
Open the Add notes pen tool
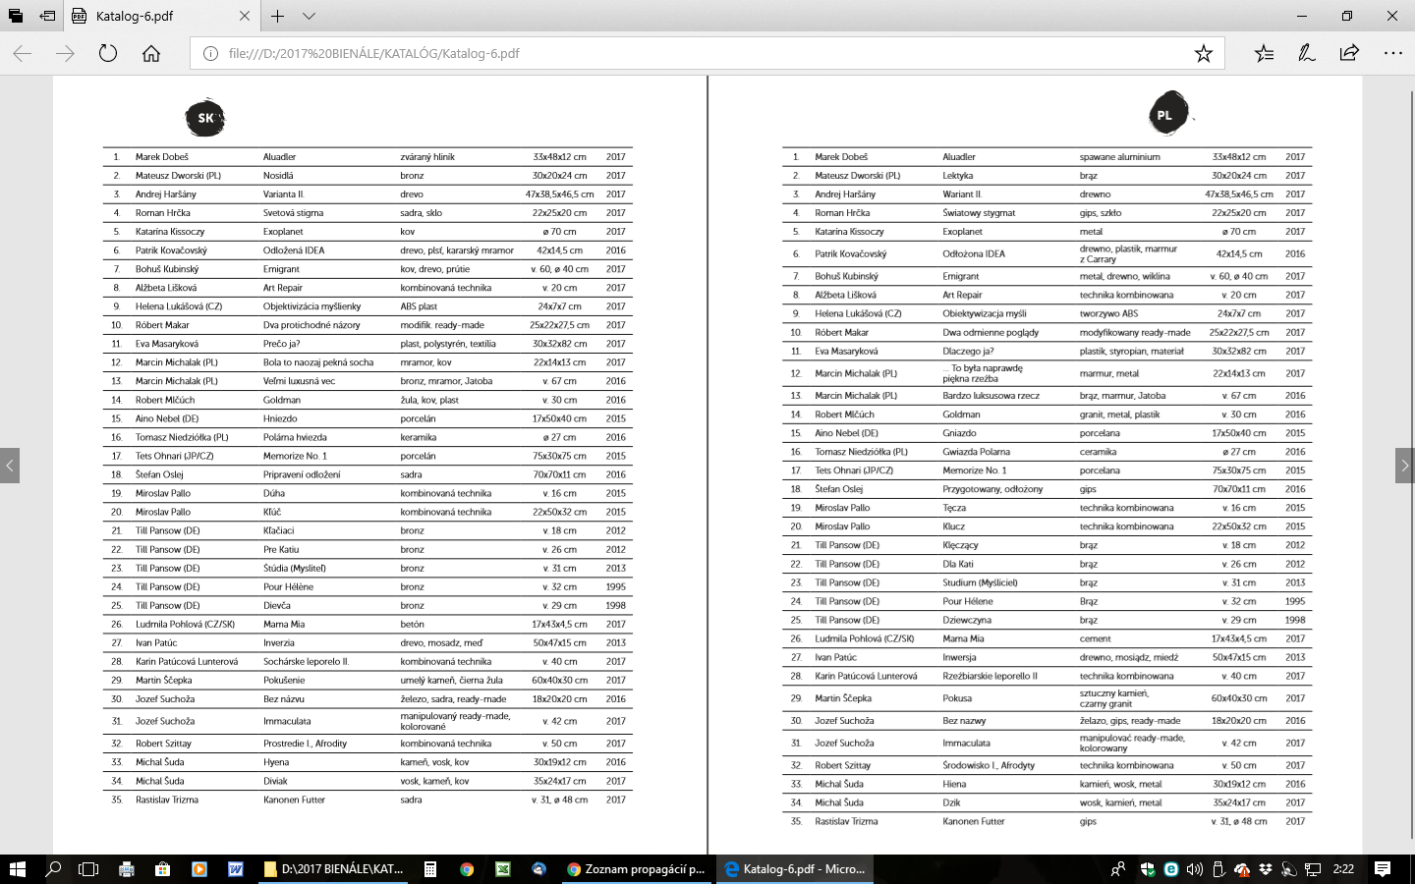click(1306, 54)
